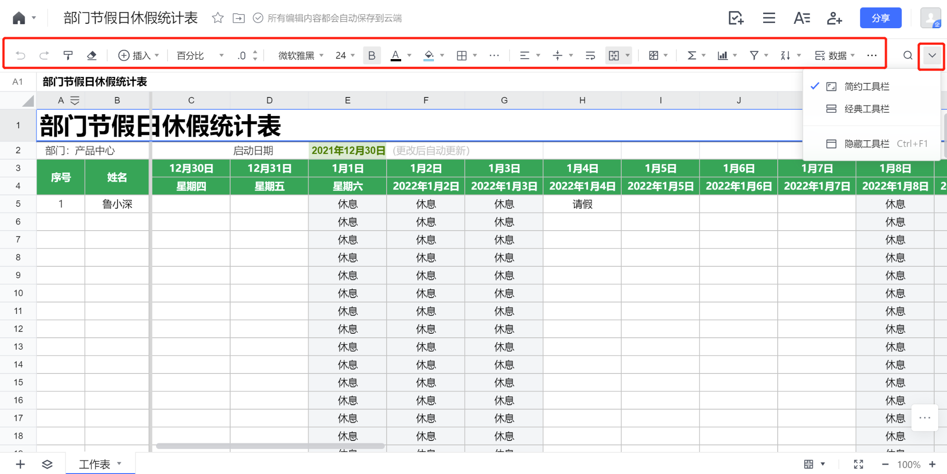Select 简约工具栏 toolbar mode
Image resolution: width=947 pixels, height=474 pixels.
tap(866, 86)
